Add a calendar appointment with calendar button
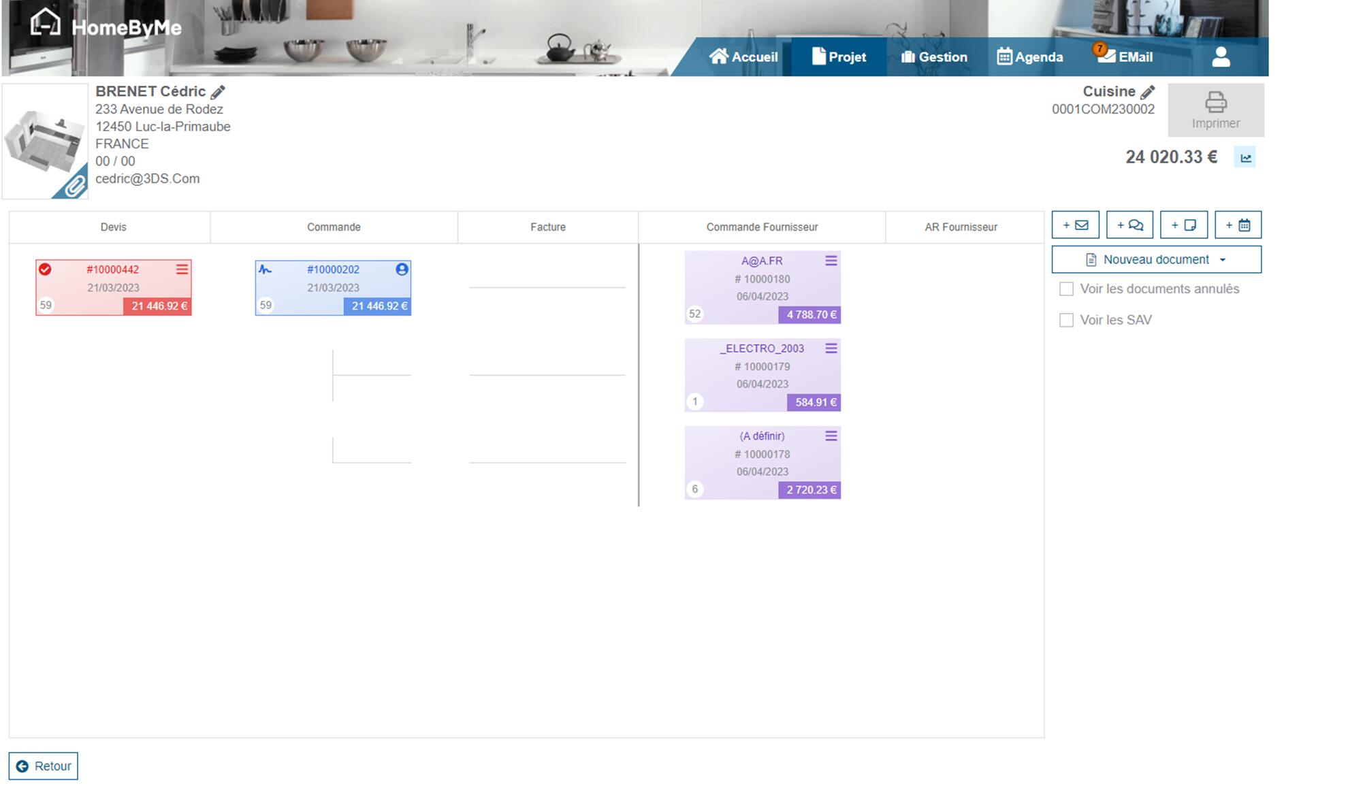 coord(1238,225)
